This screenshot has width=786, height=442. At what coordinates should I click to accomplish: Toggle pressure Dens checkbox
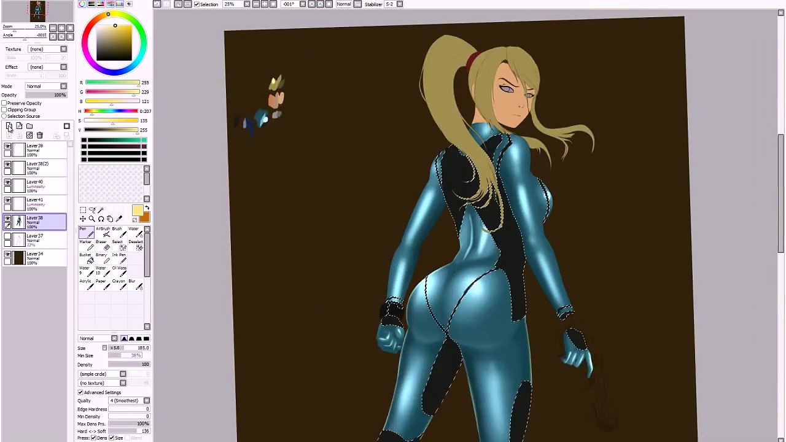93,438
